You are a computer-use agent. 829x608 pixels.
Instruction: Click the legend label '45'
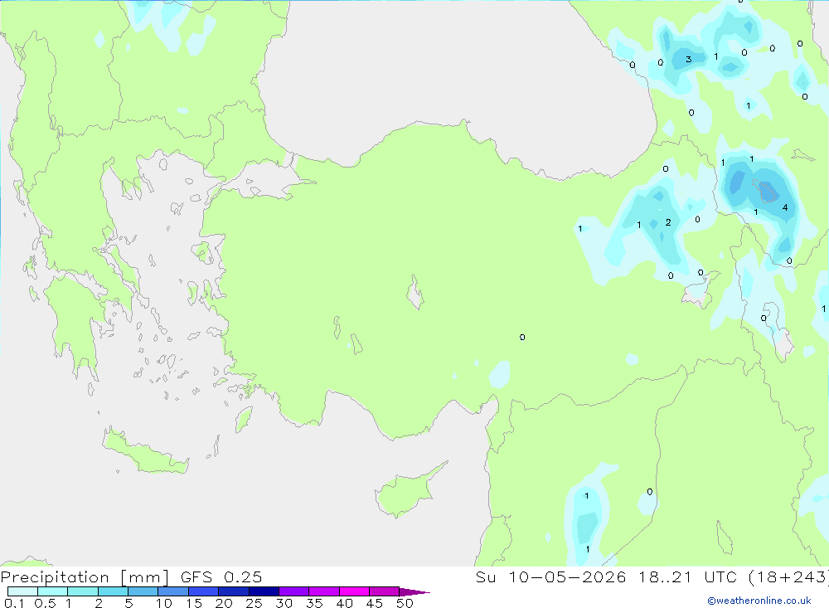(x=375, y=603)
